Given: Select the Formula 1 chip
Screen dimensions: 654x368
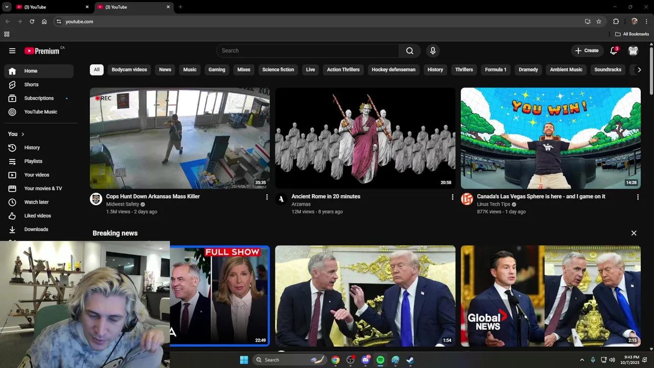Looking at the screenshot, I should point(496,70).
